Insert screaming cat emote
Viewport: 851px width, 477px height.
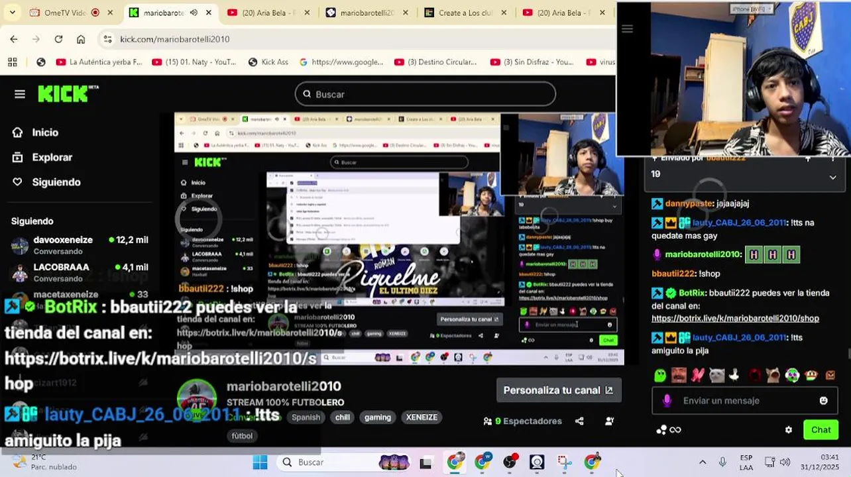point(773,376)
